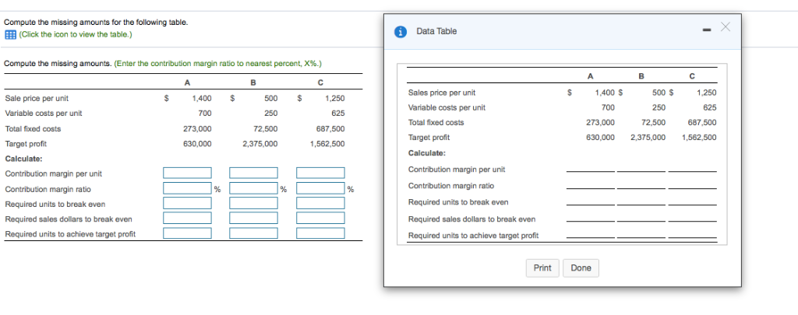
Task: Select the Contribution margin per unit field for C
Action: [320, 173]
